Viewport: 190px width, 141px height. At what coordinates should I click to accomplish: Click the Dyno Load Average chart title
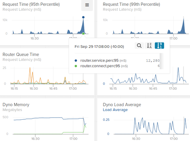(122, 105)
